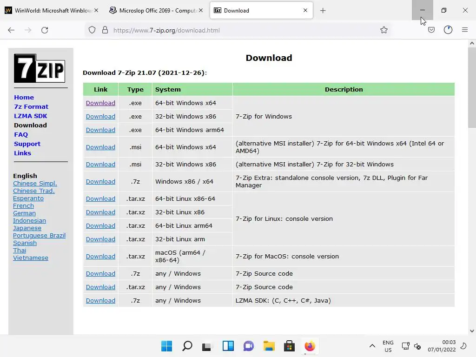This screenshot has height=357, width=476.
Task: Switch language to Chinese Trad.
Action: [33, 191]
